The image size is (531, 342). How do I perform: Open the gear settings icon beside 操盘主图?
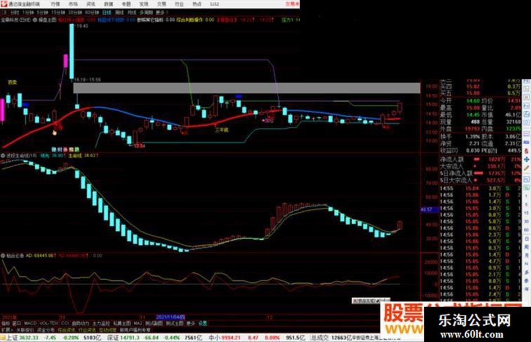(x=35, y=20)
